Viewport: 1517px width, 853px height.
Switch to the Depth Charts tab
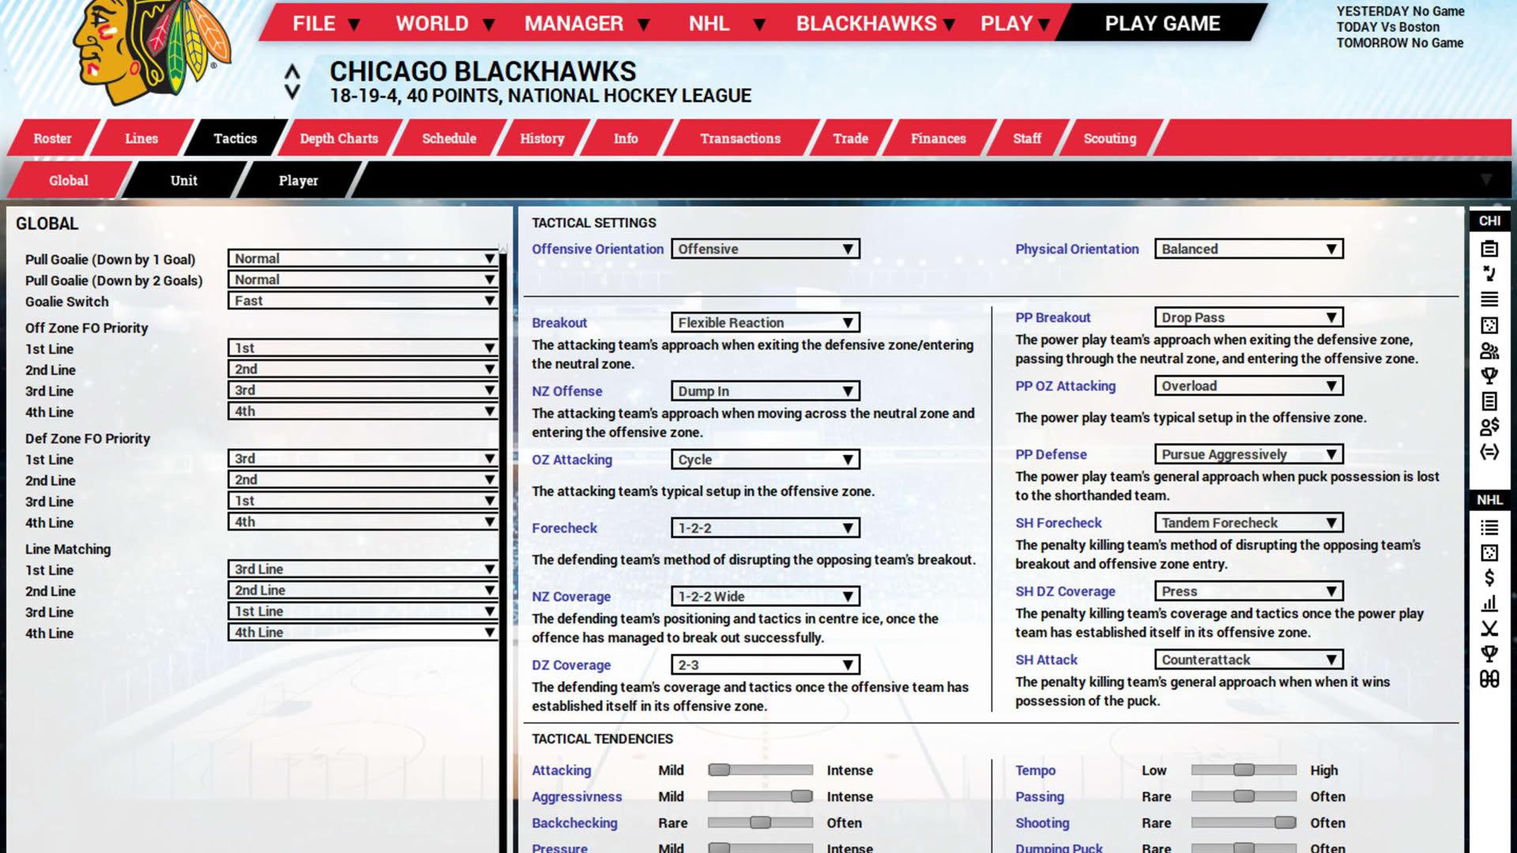click(x=339, y=138)
